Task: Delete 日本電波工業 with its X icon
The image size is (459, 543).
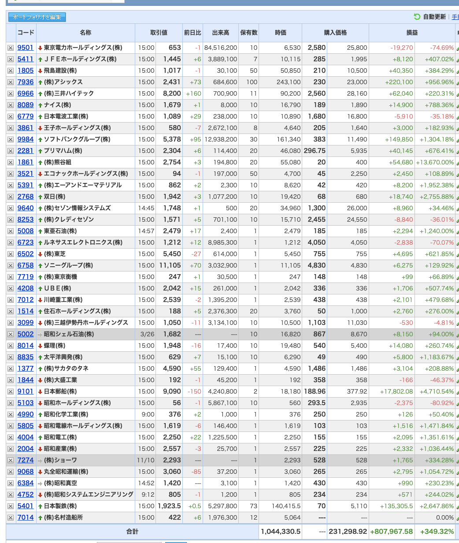Action: point(11,116)
